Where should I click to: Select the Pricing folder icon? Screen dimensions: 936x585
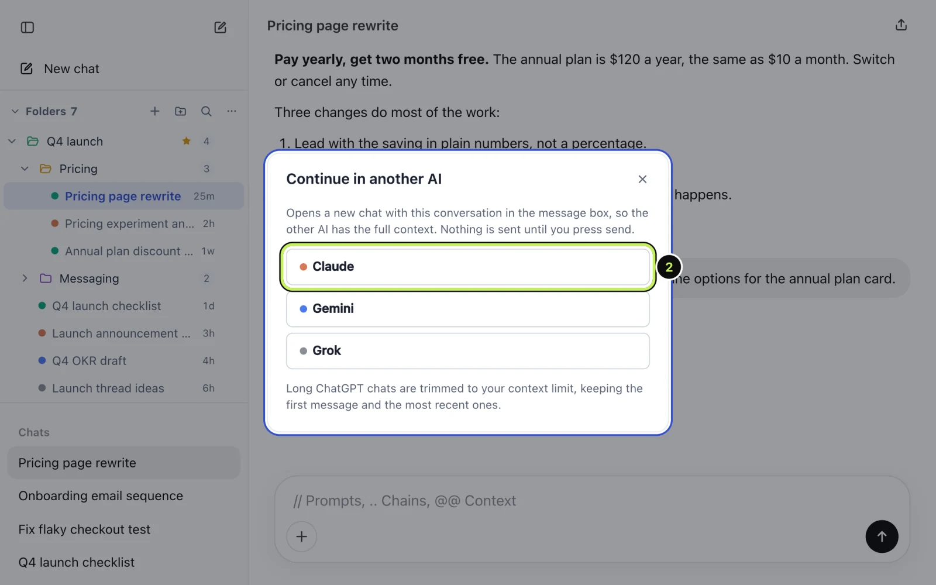coord(46,168)
